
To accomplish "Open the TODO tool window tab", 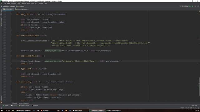I will (14, 105).
